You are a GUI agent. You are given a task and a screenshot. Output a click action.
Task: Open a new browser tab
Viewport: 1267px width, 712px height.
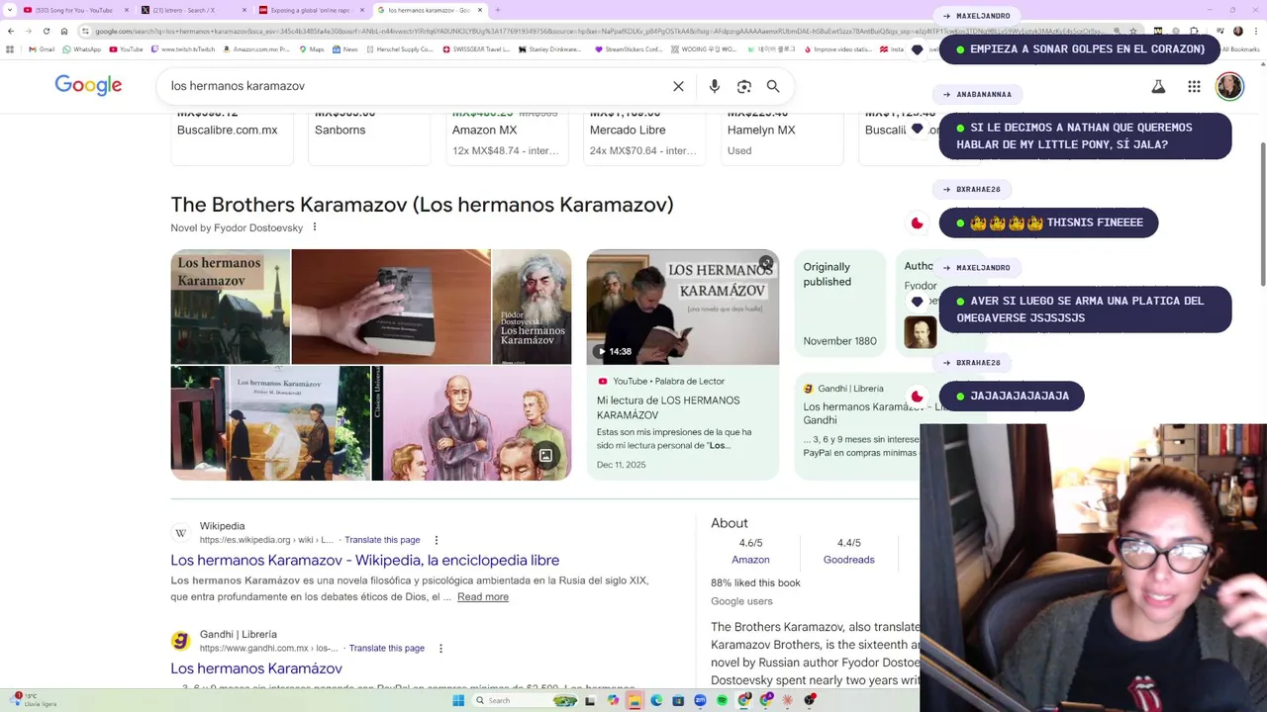pyautogui.click(x=497, y=10)
